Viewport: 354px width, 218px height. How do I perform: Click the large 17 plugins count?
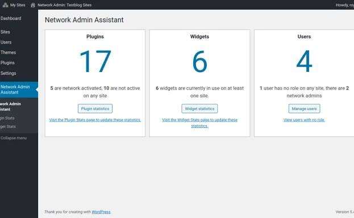click(95, 61)
